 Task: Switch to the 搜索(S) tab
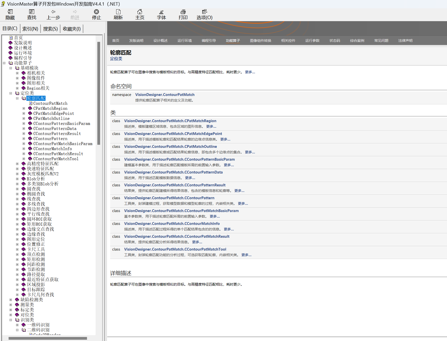click(x=50, y=29)
